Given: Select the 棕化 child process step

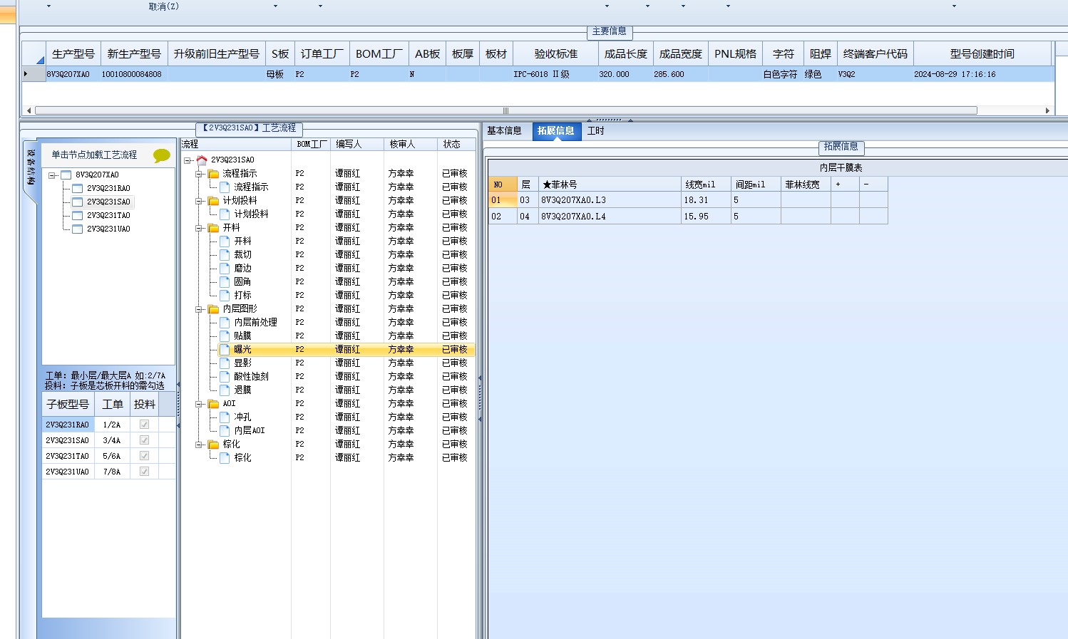Looking at the screenshot, I should point(242,458).
